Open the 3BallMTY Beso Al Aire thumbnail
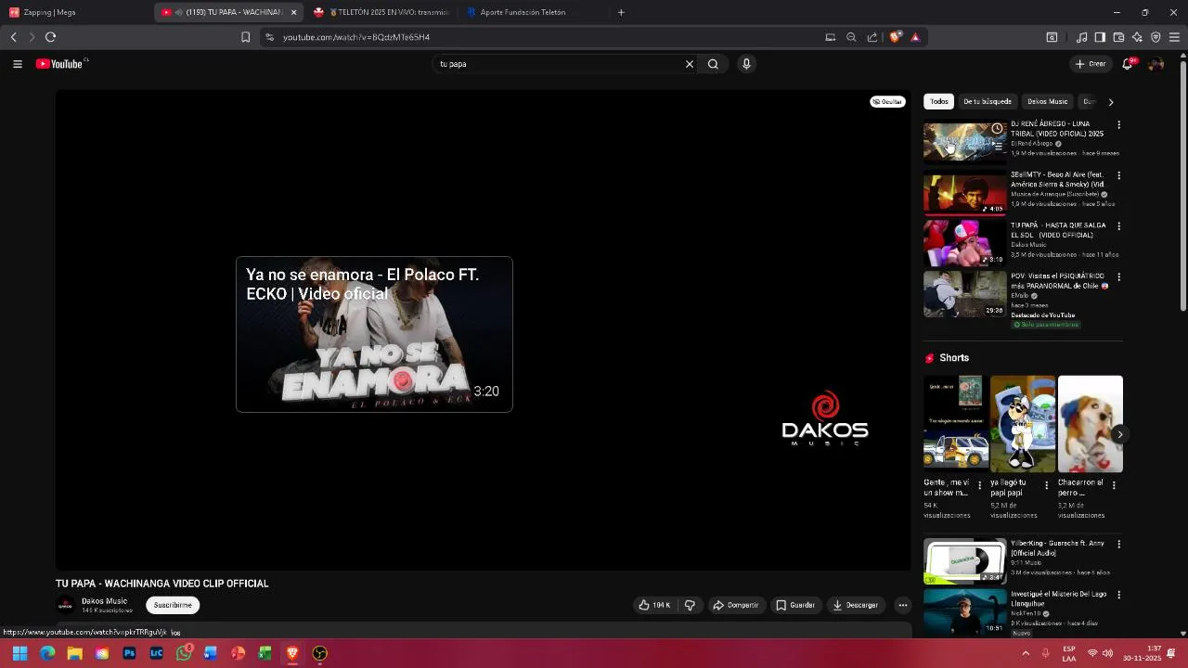 click(964, 192)
